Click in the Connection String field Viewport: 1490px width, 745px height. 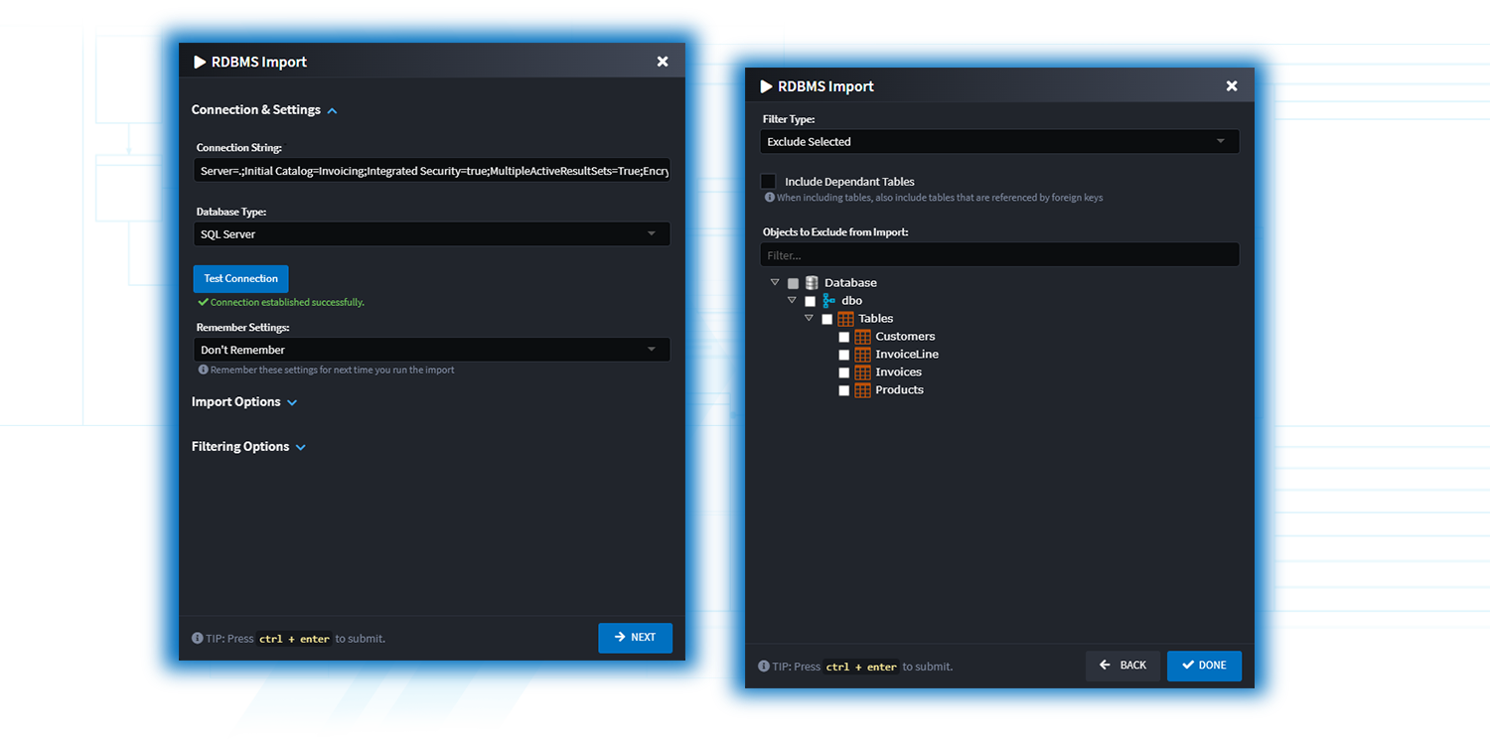point(431,172)
